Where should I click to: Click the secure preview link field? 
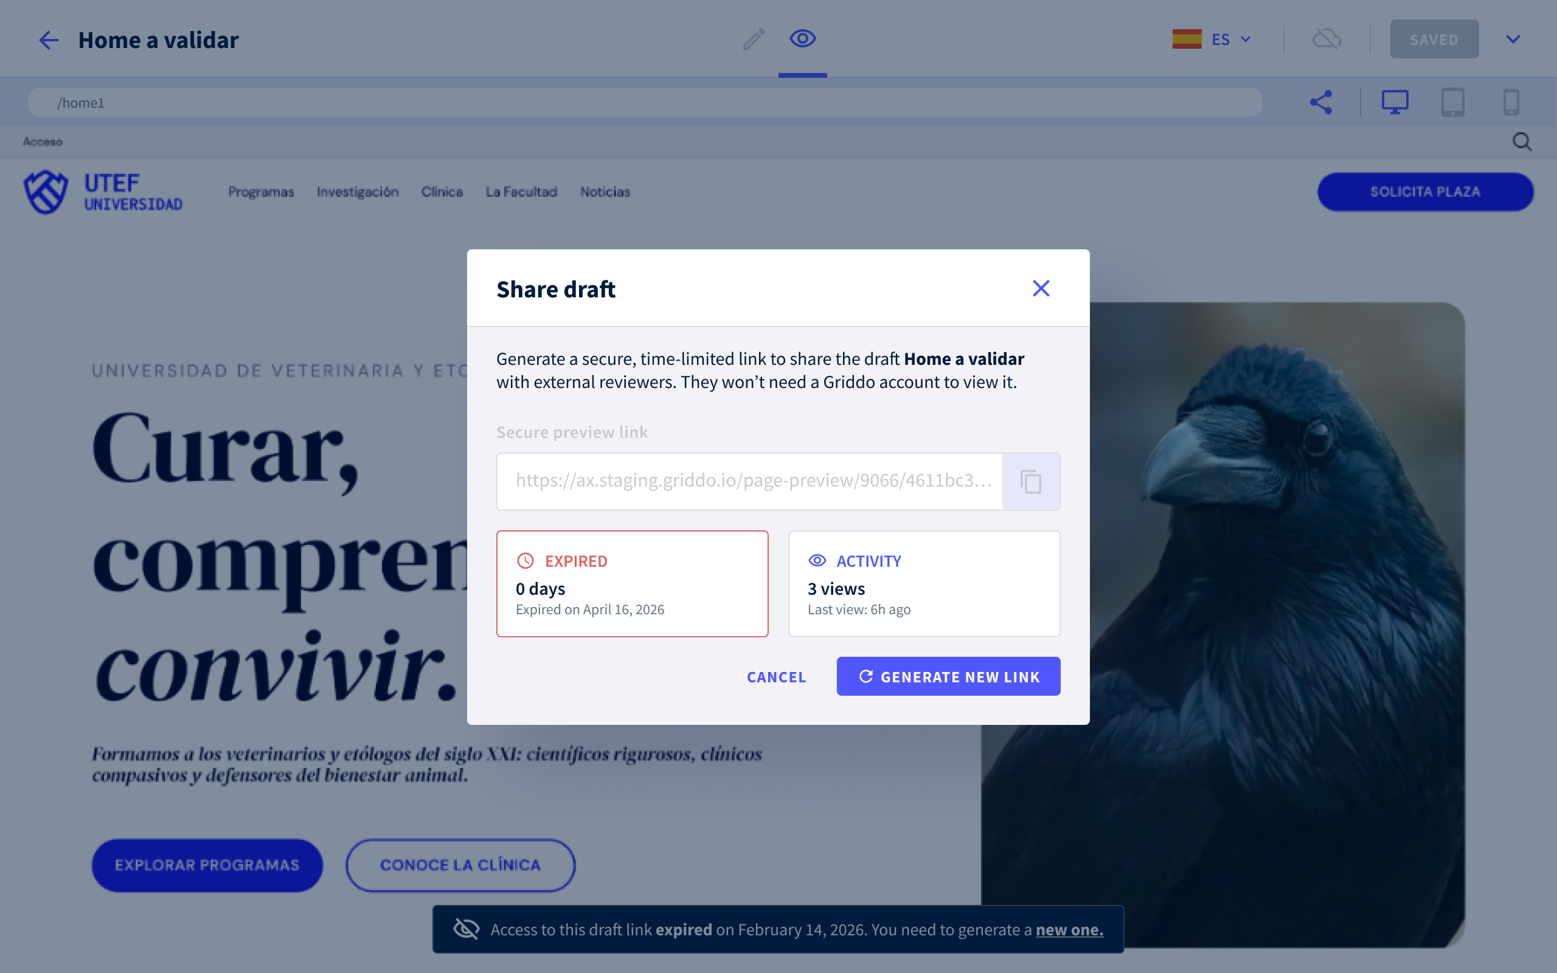(749, 482)
